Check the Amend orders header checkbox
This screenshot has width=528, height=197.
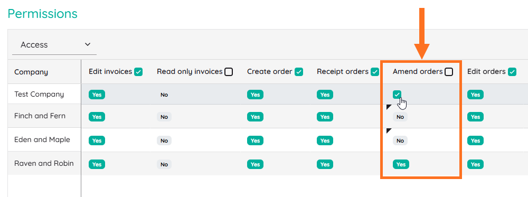[448, 72]
